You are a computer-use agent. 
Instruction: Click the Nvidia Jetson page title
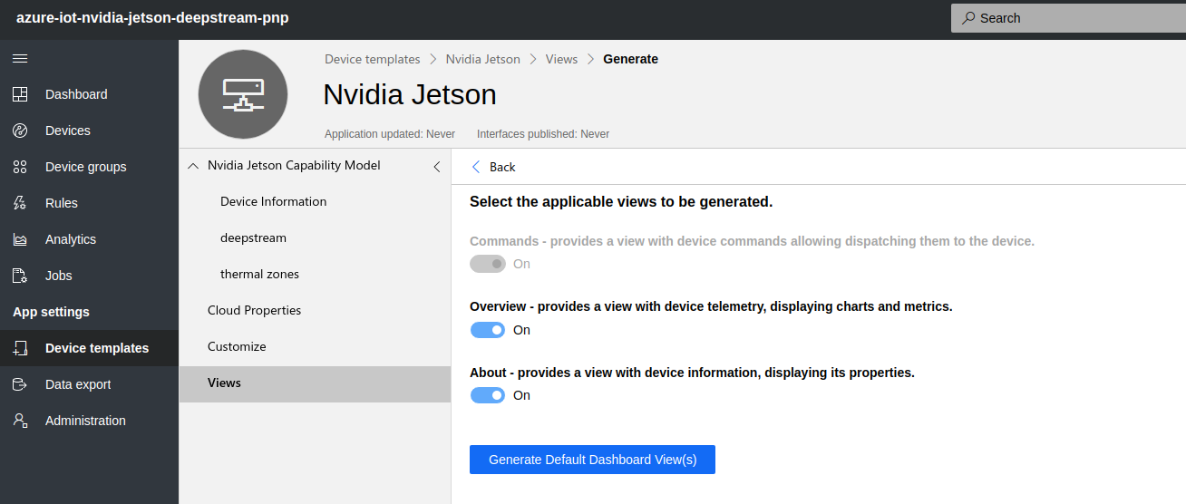coord(410,94)
